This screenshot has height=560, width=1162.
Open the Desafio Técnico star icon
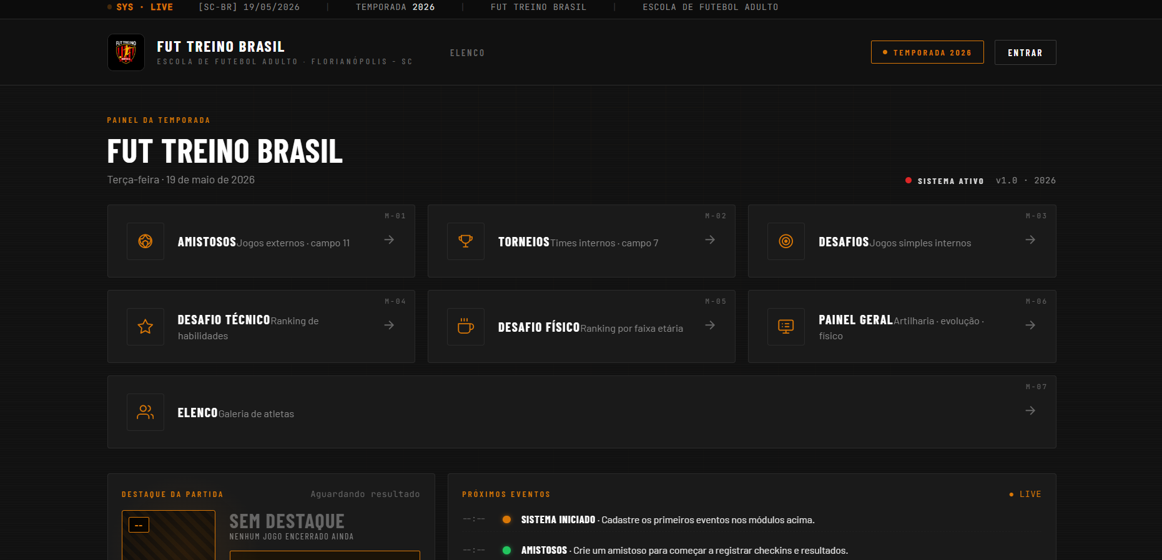click(145, 327)
